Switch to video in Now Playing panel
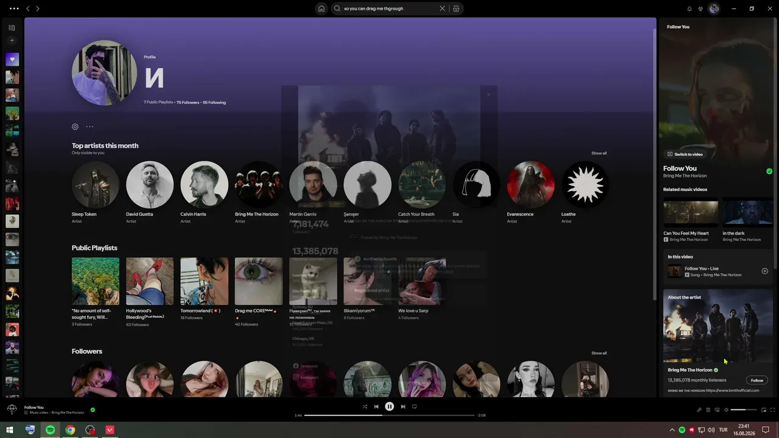Viewport: 779px width, 438px height. pyautogui.click(x=685, y=154)
